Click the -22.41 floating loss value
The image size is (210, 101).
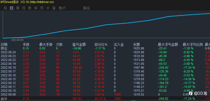(162, 48)
